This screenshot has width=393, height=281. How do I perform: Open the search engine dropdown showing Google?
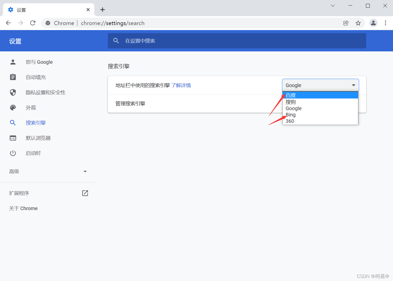321,85
